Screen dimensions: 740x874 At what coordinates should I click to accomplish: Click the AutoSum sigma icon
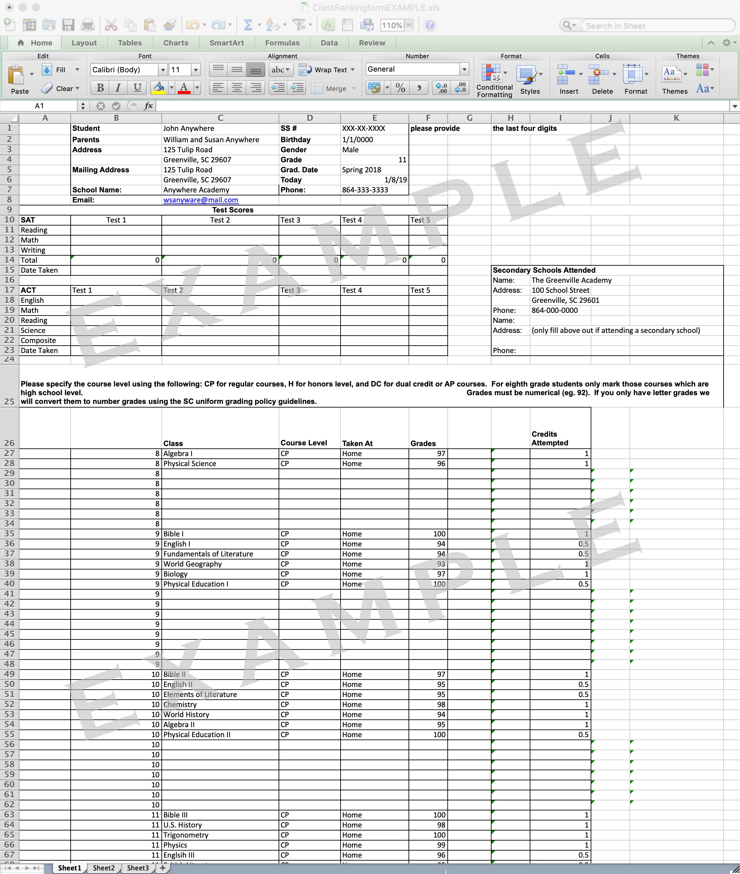click(x=248, y=25)
